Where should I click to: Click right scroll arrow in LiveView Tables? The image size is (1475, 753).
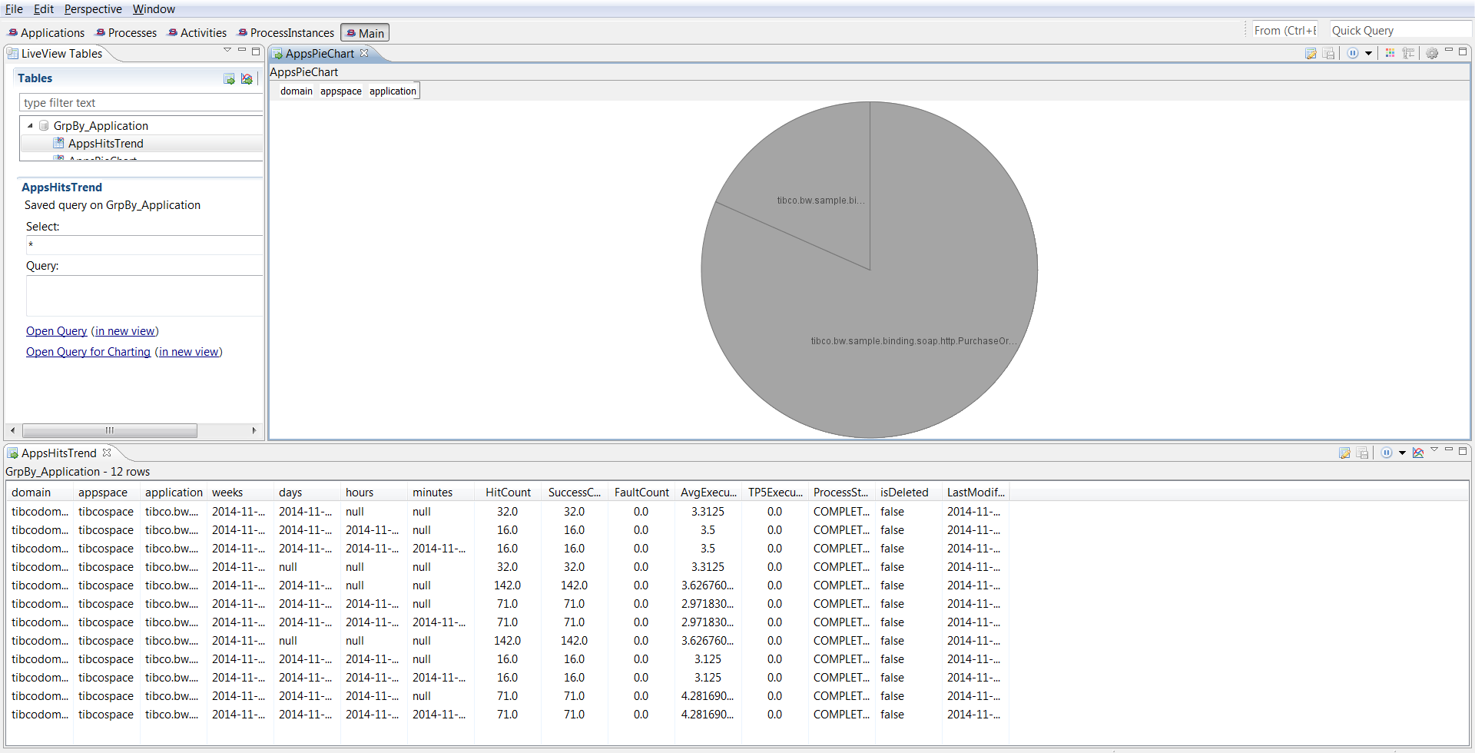254,430
